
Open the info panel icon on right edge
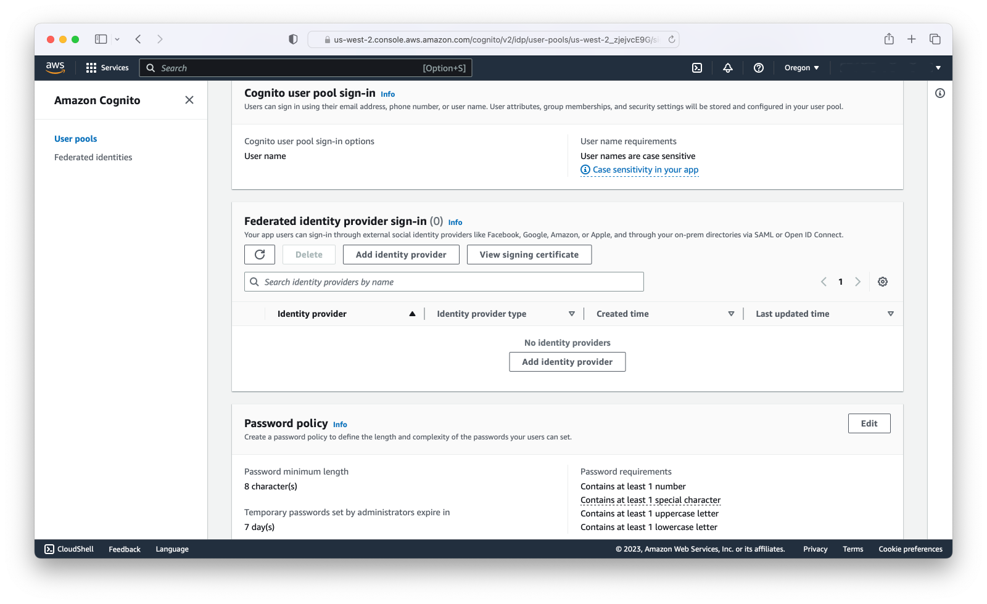pyautogui.click(x=940, y=93)
